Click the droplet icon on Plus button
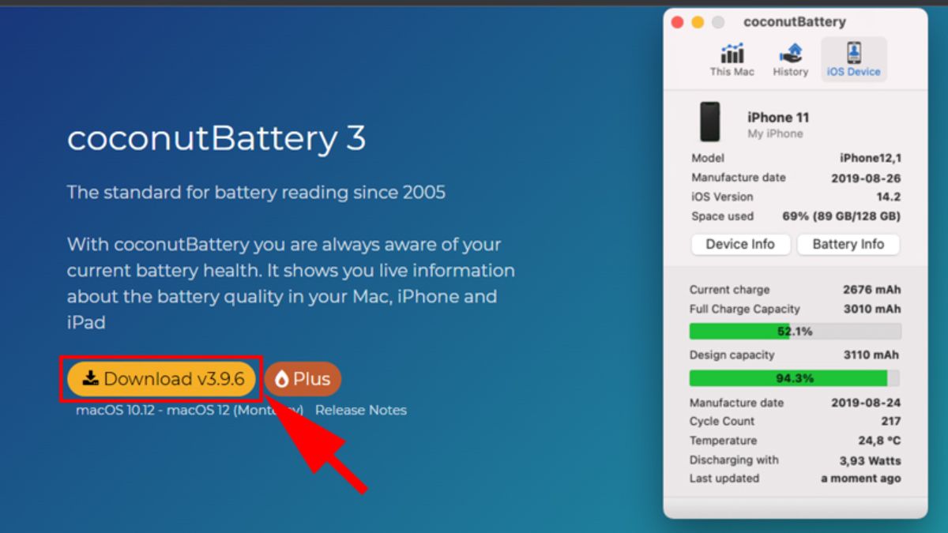This screenshot has height=533, width=948. 281,380
